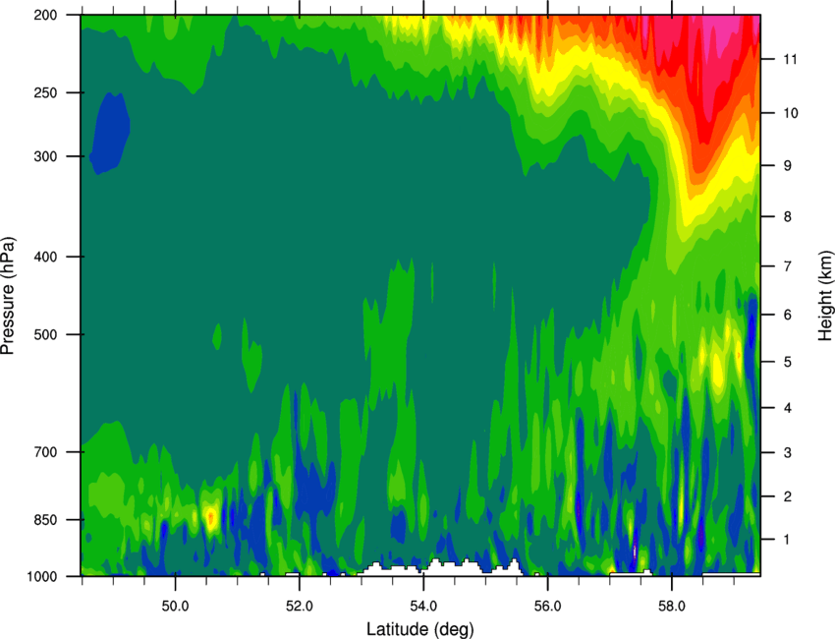Click the 'Pressure (hPa)' axis title

[8, 296]
